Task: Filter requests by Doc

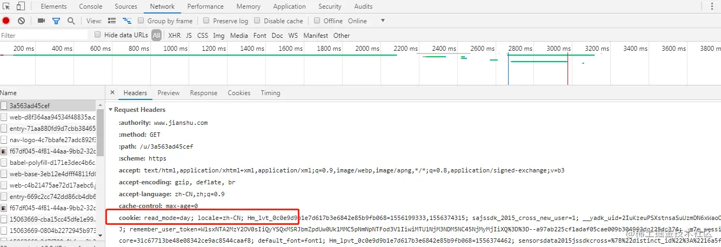Action: [x=277, y=35]
